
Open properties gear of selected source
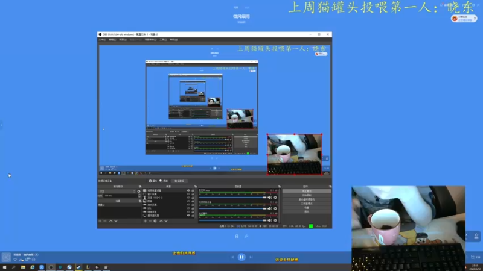click(153, 181)
